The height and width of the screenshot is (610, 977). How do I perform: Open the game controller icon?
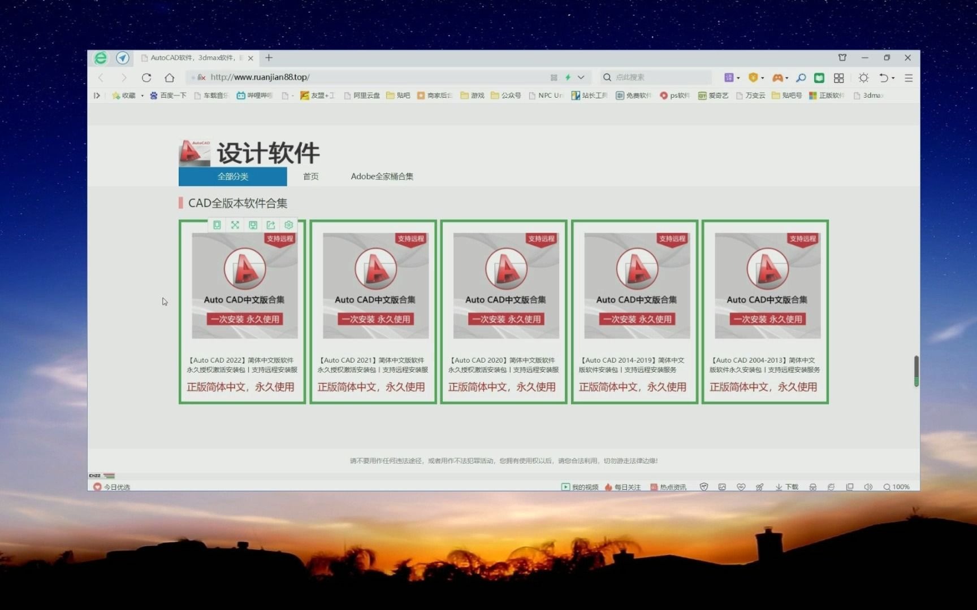point(778,77)
